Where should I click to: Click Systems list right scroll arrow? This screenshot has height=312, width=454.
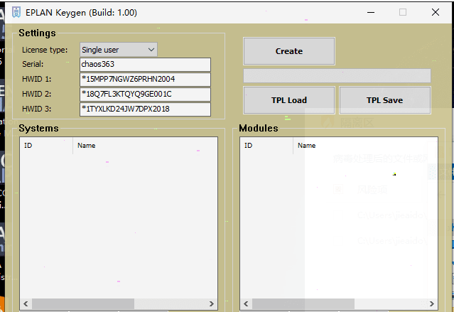tap(211, 304)
